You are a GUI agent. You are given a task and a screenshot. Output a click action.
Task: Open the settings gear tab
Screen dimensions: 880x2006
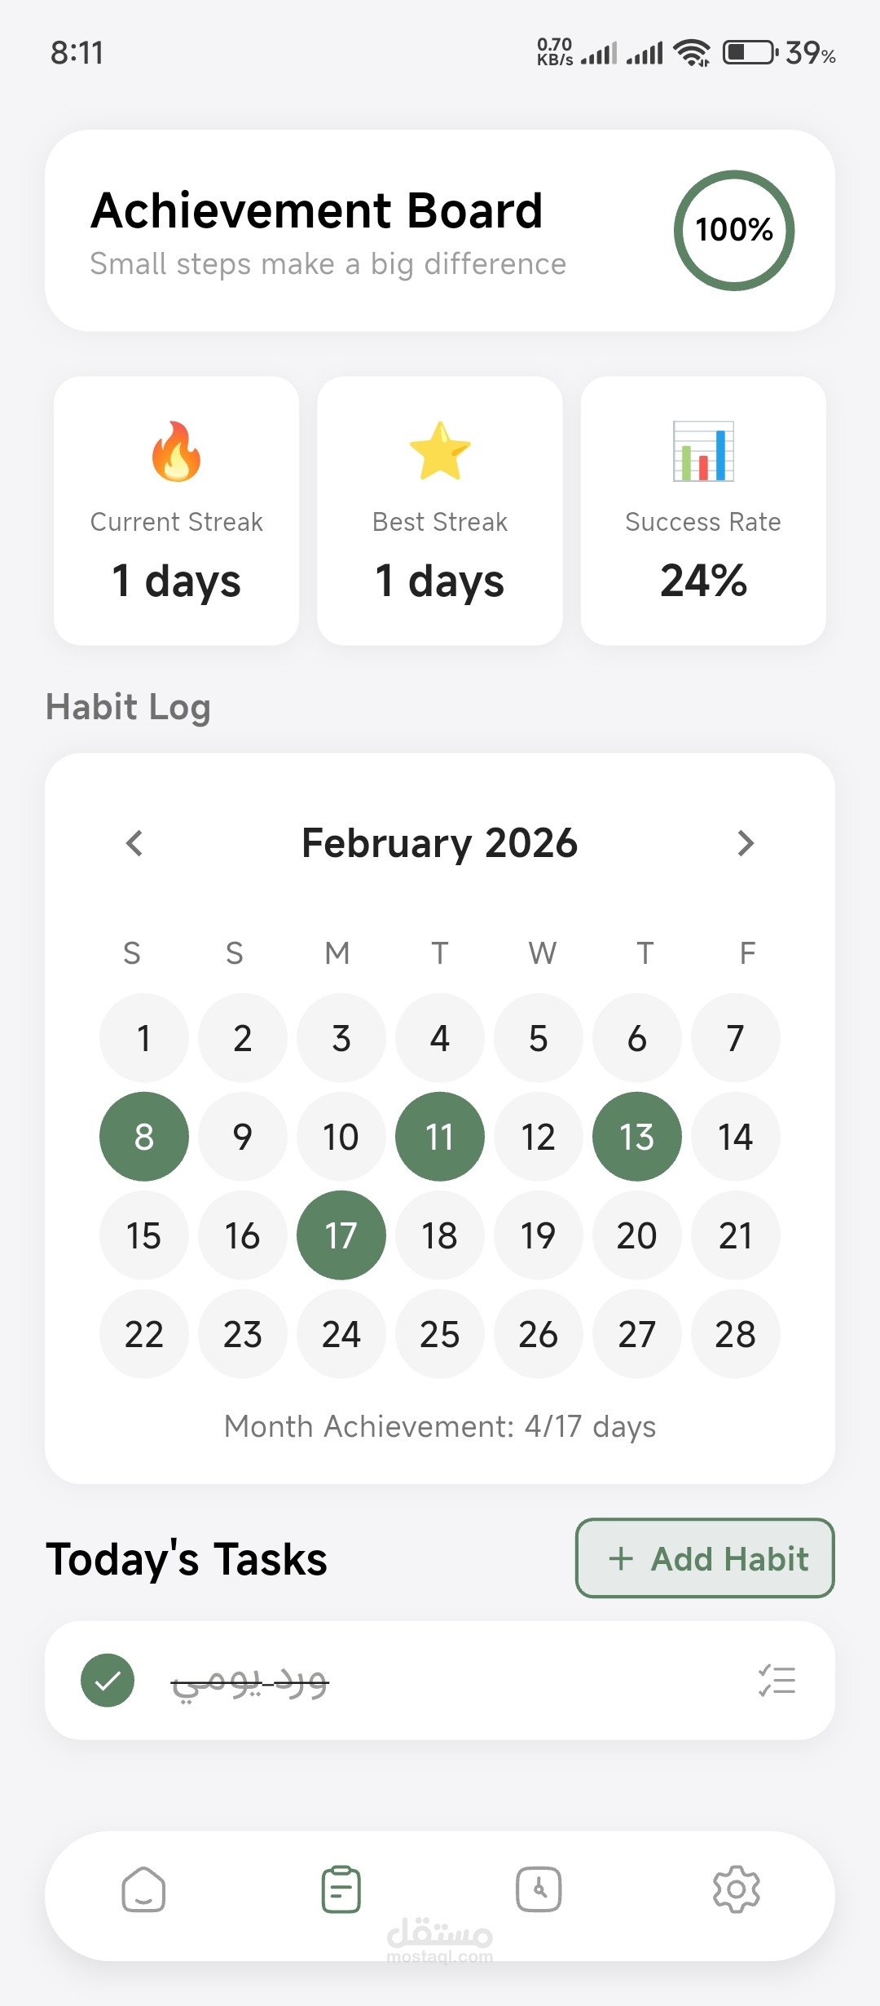point(737,1889)
